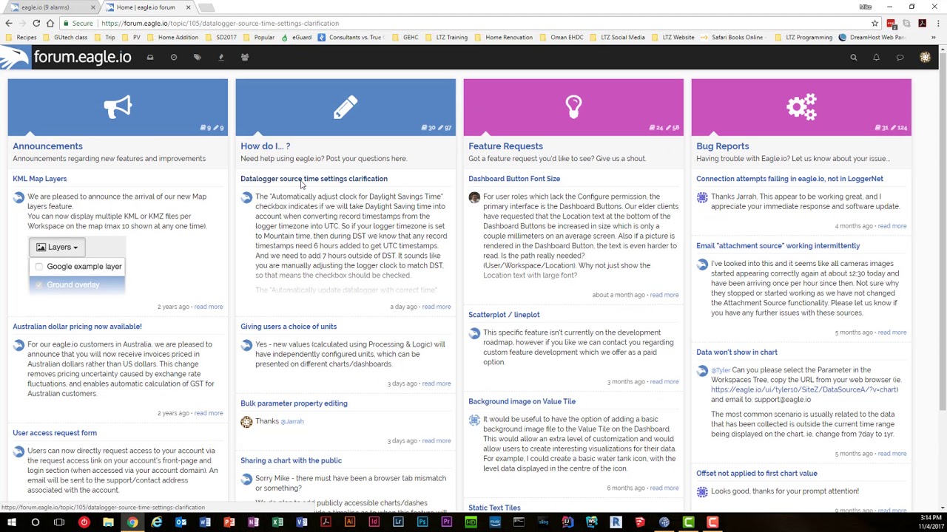Click poster avatar on Bulk parameter property editing
The image size is (947, 532).
pos(246,422)
